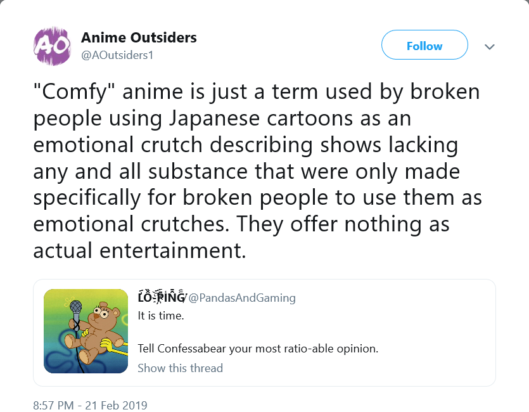Show this thread
Viewport: 529px width, 412px height.
[180, 368]
